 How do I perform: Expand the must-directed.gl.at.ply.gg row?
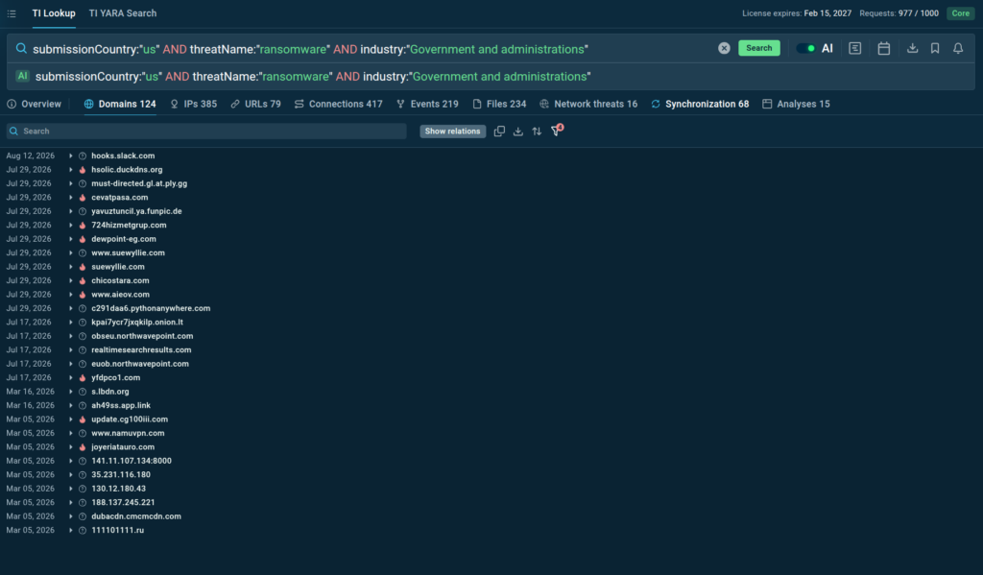pyautogui.click(x=70, y=183)
